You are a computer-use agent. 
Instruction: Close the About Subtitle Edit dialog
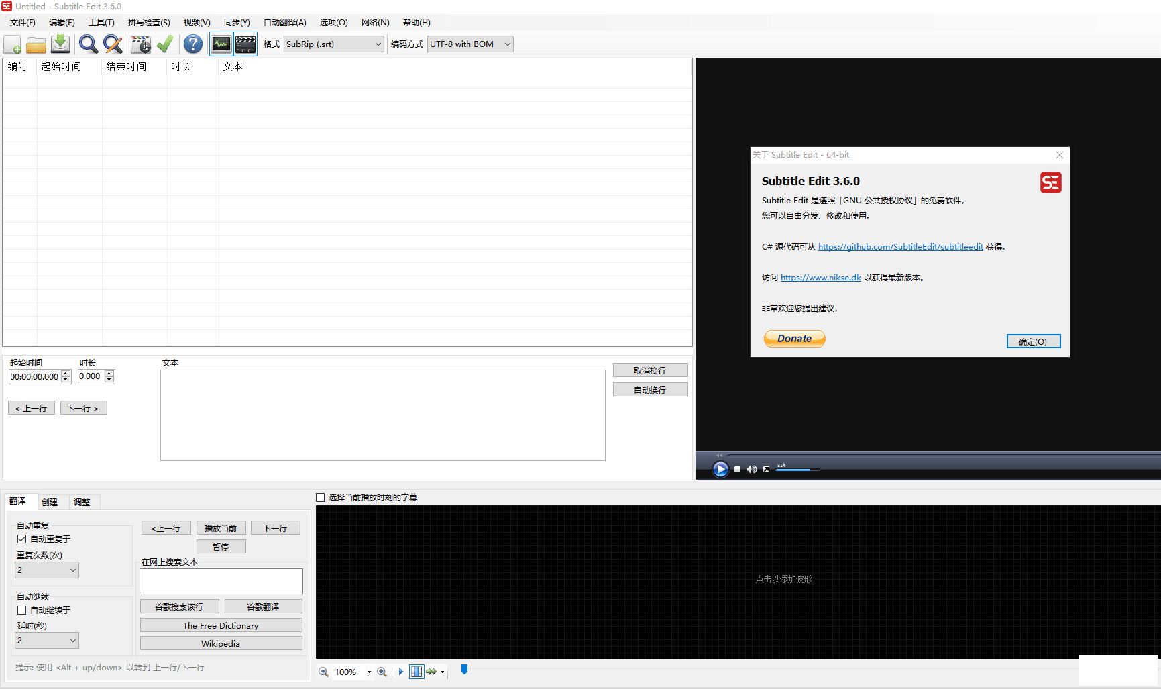point(1060,155)
